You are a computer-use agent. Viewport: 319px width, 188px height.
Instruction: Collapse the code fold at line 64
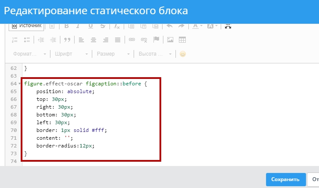pyautogui.click(x=20, y=84)
